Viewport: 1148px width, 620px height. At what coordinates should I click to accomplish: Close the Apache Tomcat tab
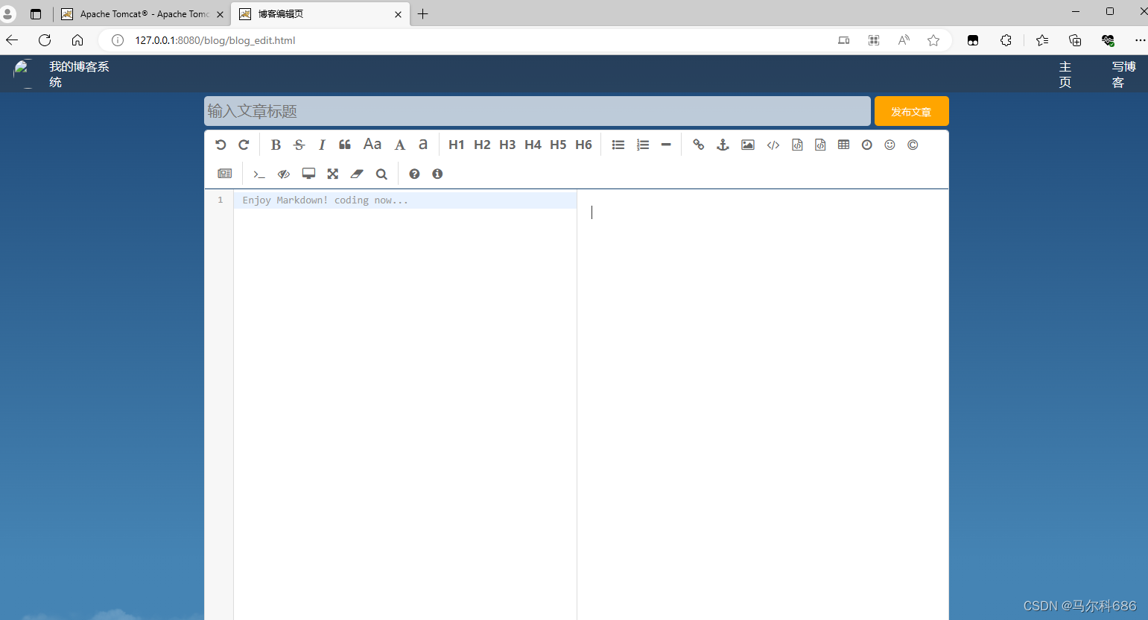(x=220, y=14)
